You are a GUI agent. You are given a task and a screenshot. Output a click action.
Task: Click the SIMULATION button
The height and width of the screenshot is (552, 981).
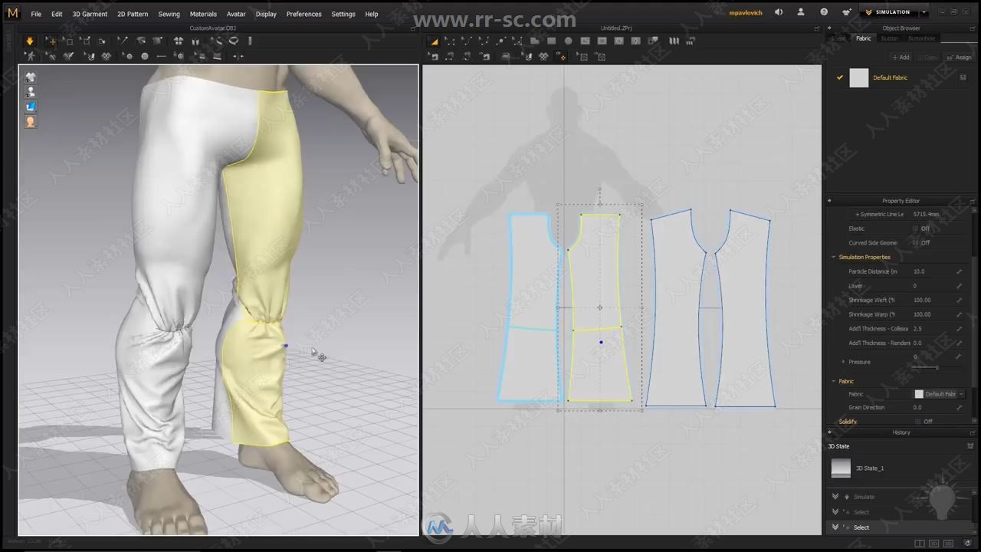coord(887,12)
